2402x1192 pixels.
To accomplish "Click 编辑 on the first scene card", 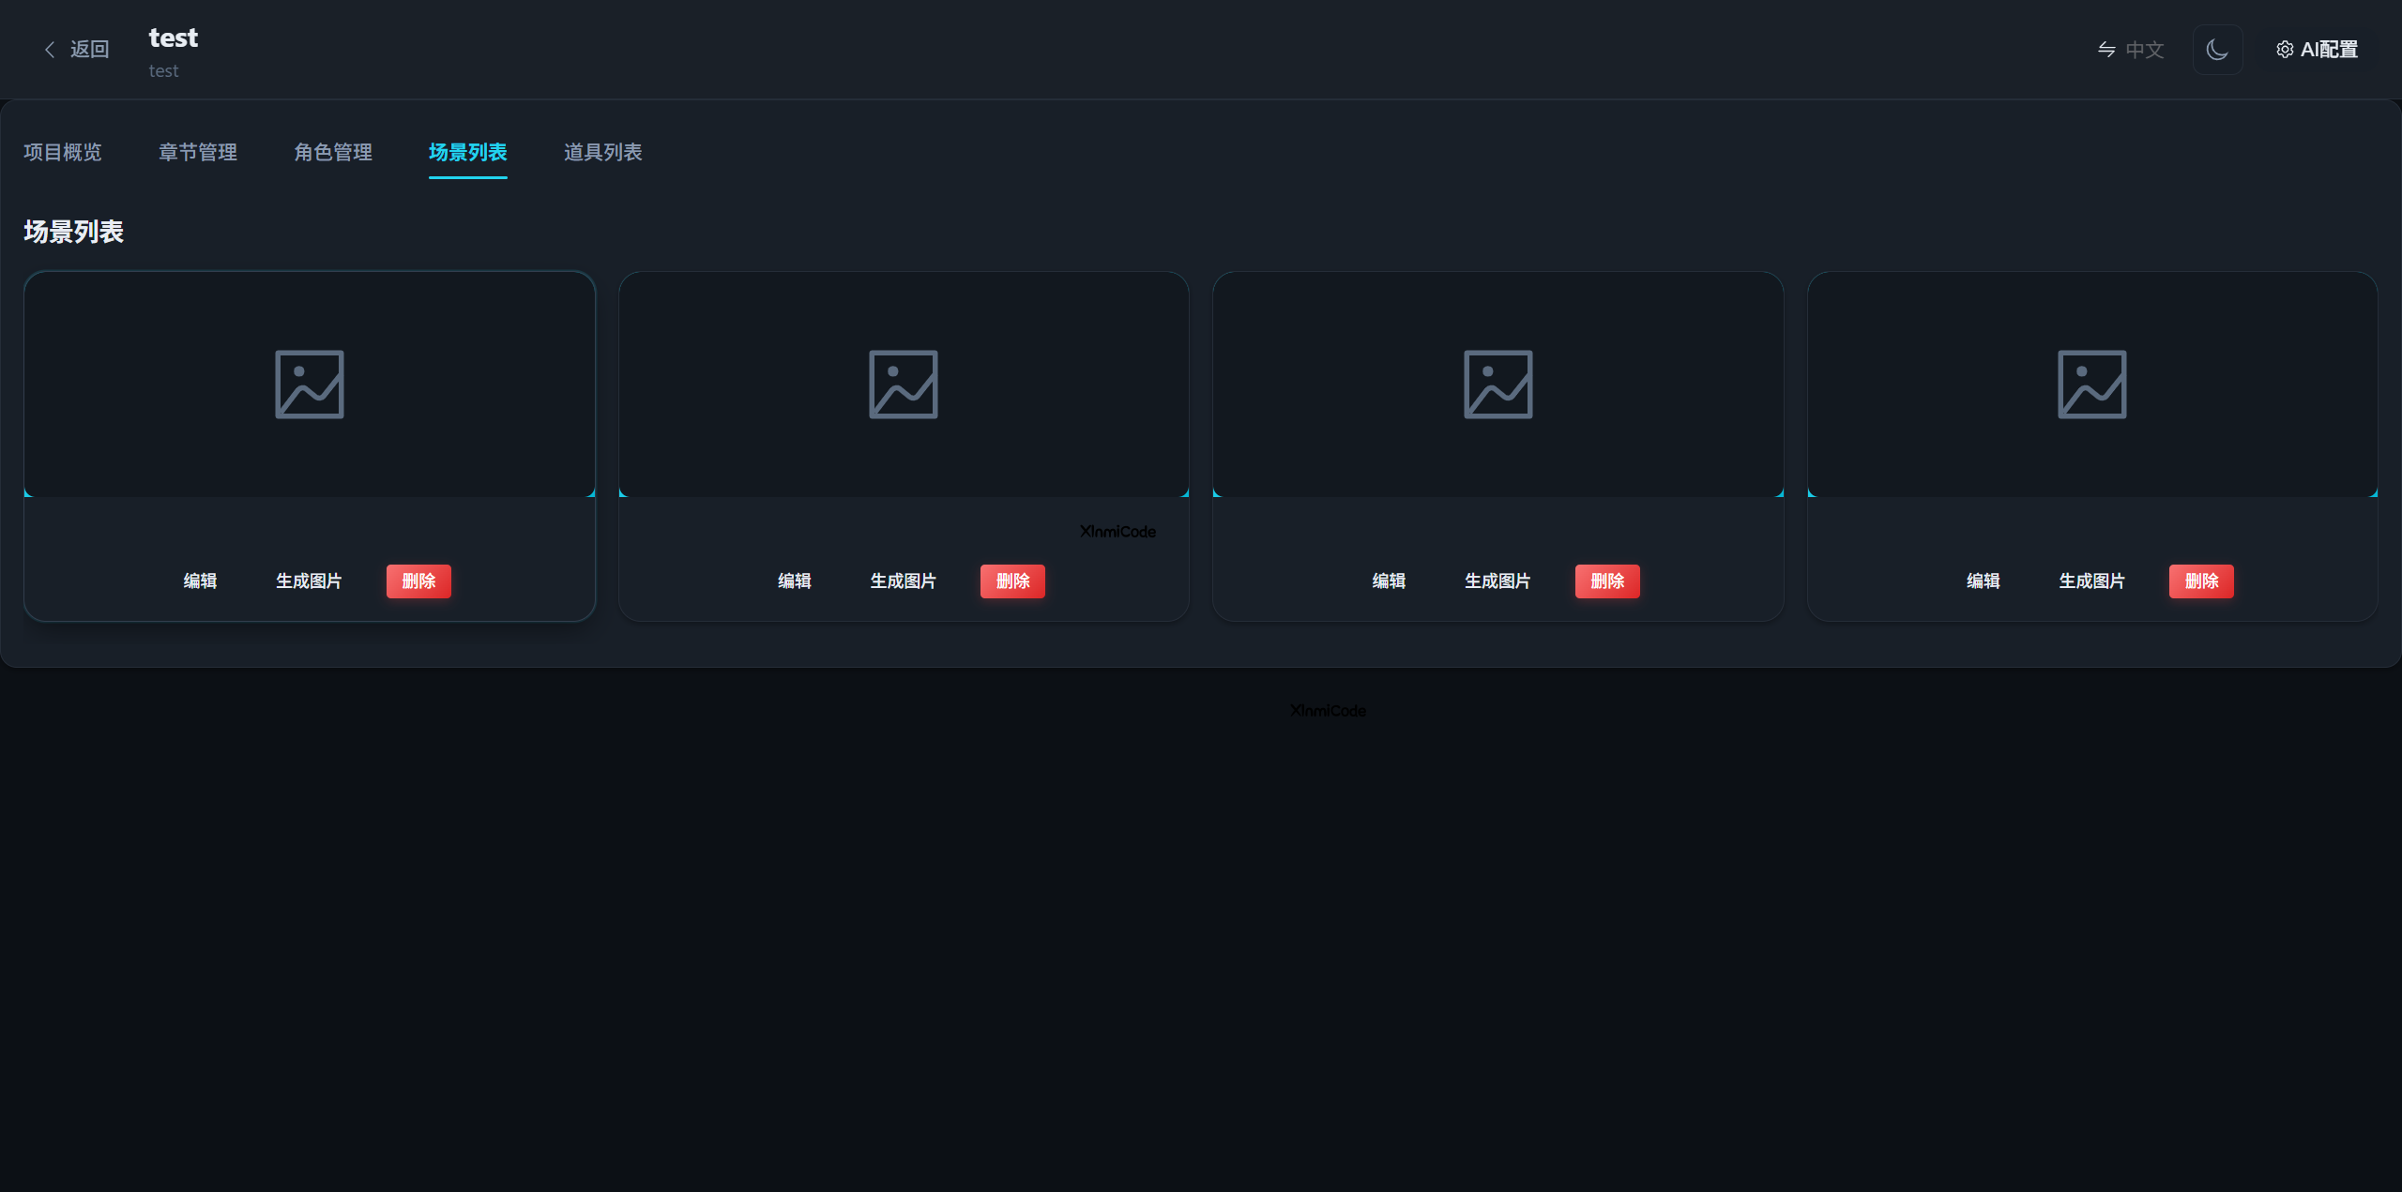I will coord(200,581).
